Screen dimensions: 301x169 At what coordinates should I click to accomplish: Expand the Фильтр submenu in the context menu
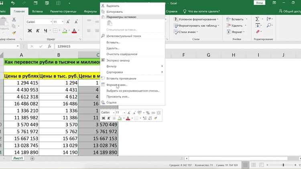(x=132, y=66)
